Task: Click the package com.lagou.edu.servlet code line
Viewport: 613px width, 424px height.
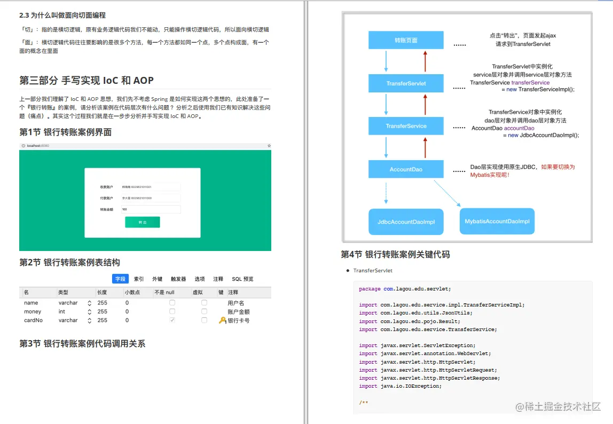Action: click(x=405, y=289)
